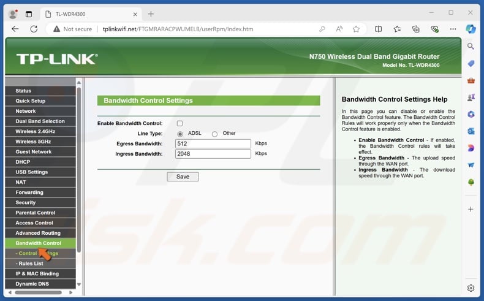Open the Dynamic DNS menu

pos(40,284)
